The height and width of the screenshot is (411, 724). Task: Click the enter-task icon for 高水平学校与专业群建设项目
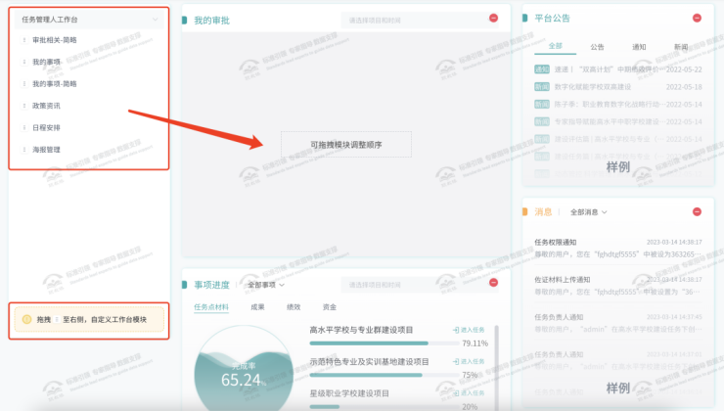(457, 331)
